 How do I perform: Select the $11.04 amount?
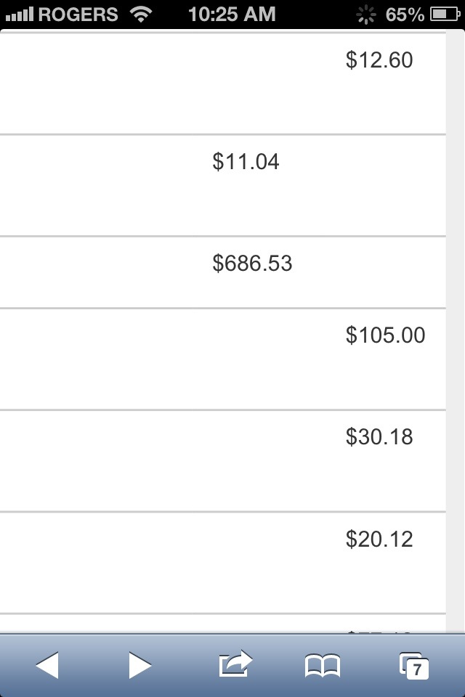(x=246, y=161)
